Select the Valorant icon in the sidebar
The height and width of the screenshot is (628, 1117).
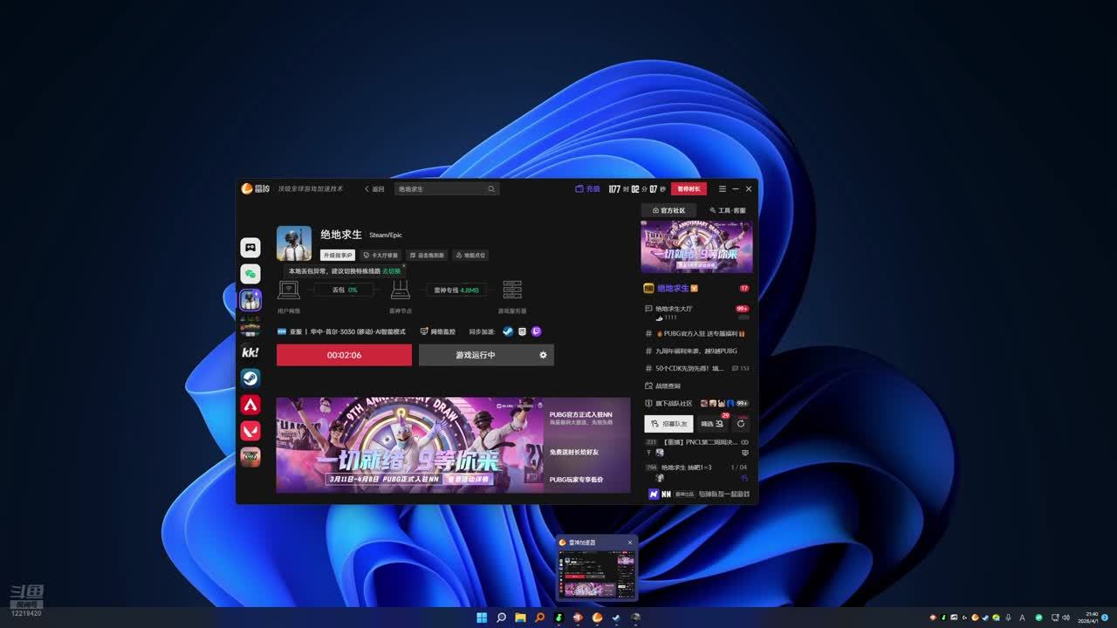250,431
